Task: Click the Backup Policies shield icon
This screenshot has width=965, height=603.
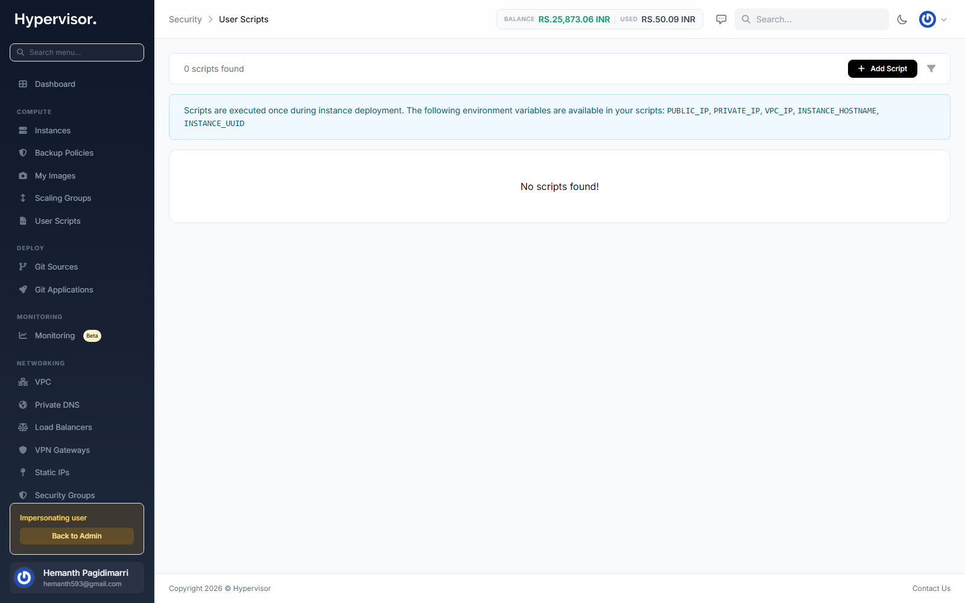Action: (x=23, y=153)
